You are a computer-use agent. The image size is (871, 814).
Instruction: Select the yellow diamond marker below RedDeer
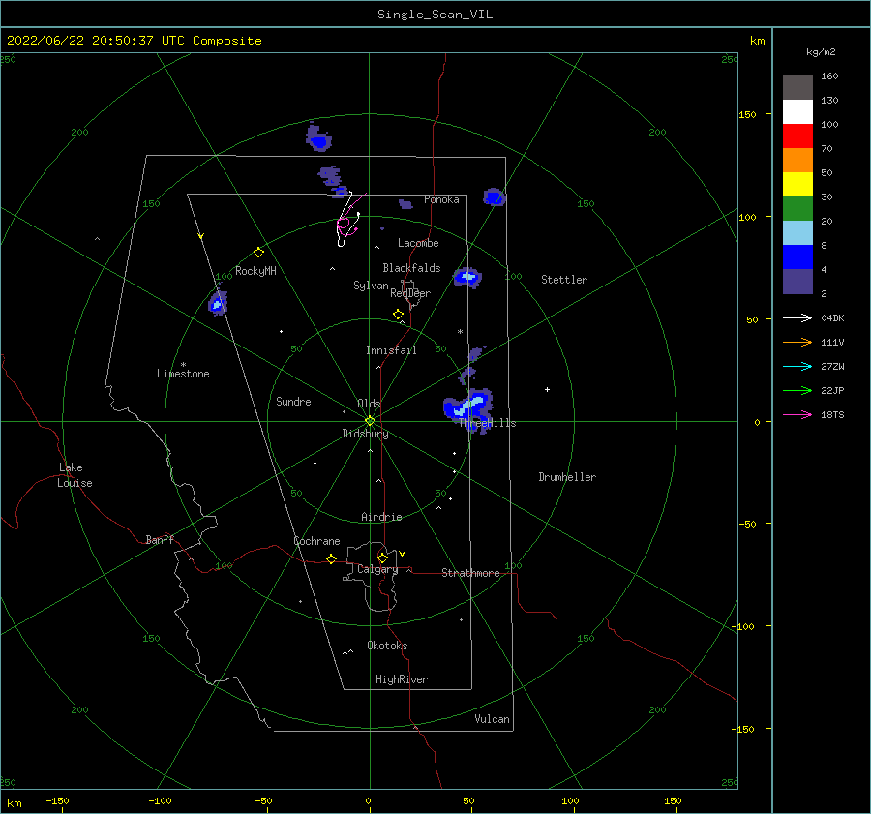(x=398, y=315)
